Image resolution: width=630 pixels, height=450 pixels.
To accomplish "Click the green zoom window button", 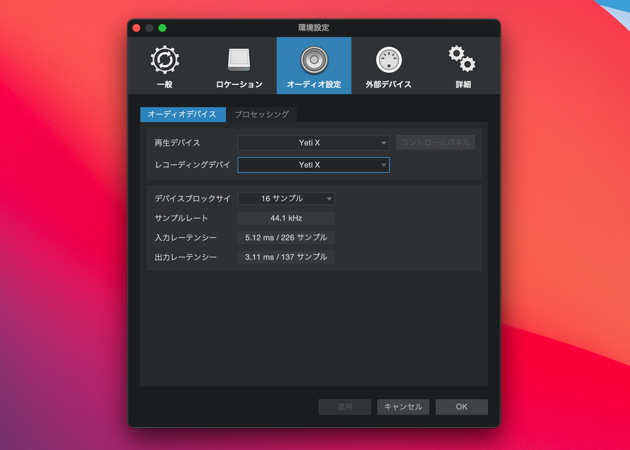I will coord(162,28).
